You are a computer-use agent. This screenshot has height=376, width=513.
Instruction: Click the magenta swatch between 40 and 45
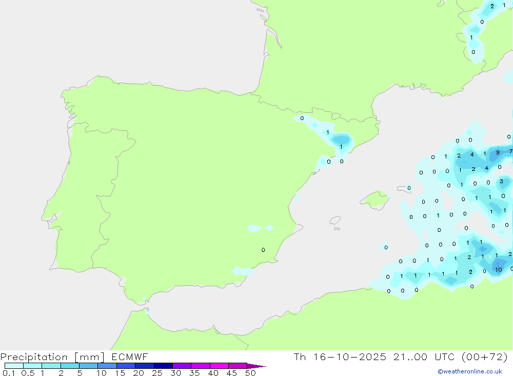(x=219, y=366)
